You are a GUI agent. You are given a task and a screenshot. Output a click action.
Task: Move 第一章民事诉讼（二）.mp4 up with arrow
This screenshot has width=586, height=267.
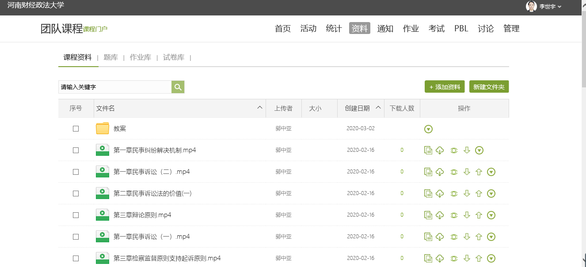click(478, 172)
